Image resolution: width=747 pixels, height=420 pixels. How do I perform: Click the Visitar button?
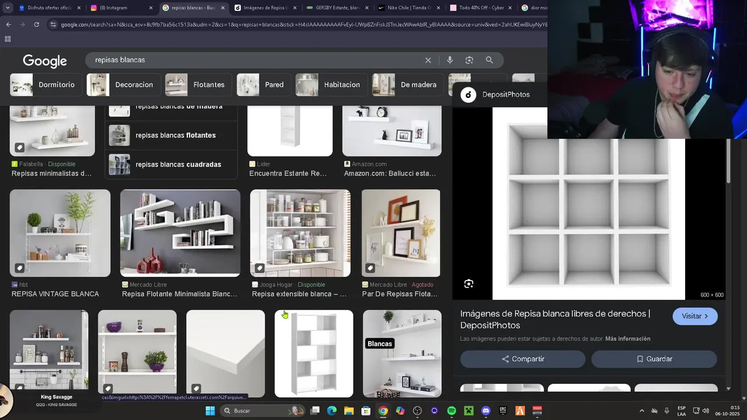tap(695, 316)
